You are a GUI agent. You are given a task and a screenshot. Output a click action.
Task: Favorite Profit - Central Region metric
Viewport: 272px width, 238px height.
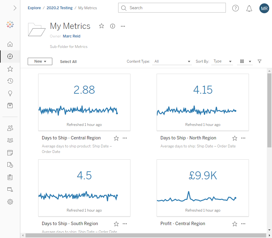point(235,224)
